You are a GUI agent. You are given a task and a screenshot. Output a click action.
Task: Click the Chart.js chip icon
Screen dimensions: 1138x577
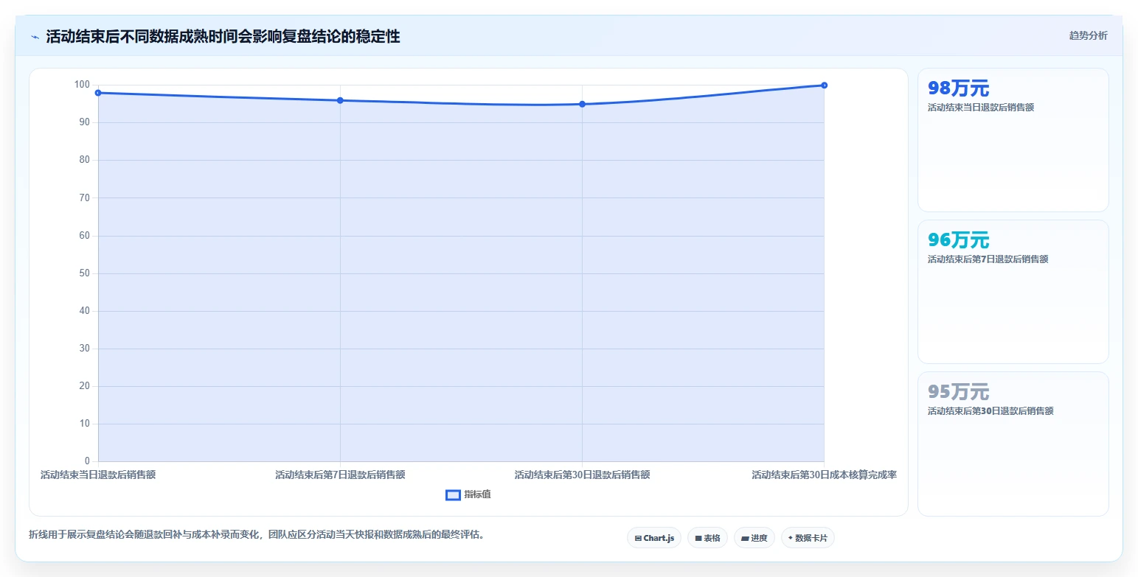pyautogui.click(x=638, y=539)
